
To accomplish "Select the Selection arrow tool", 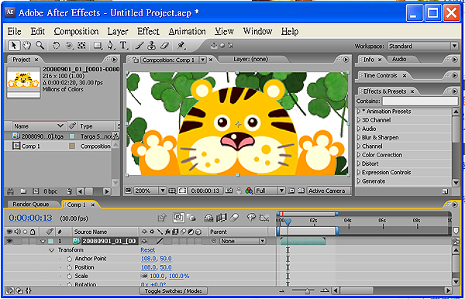I will click(13, 46).
